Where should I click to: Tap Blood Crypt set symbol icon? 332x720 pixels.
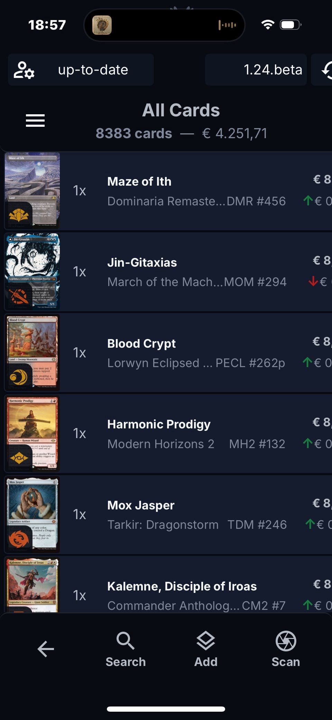coord(19,377)
